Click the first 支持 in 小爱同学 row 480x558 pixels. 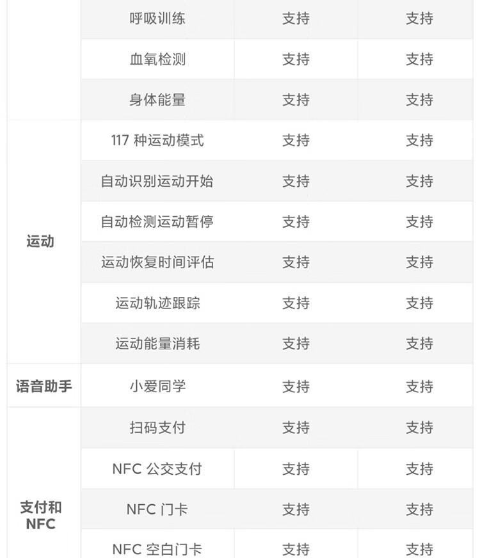point(296,386)
